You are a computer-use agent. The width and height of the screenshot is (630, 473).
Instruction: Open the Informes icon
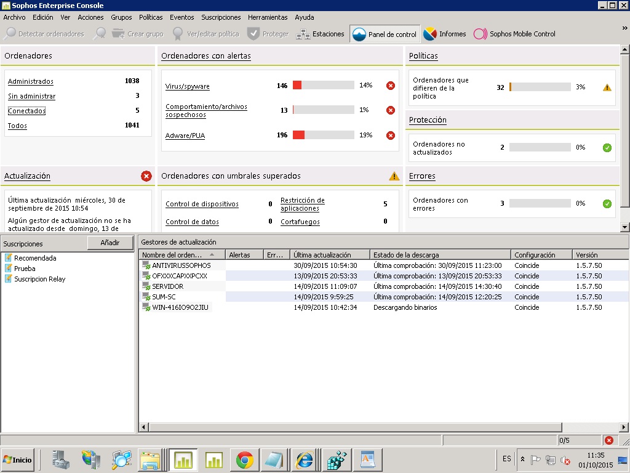[x=430, y=34]
